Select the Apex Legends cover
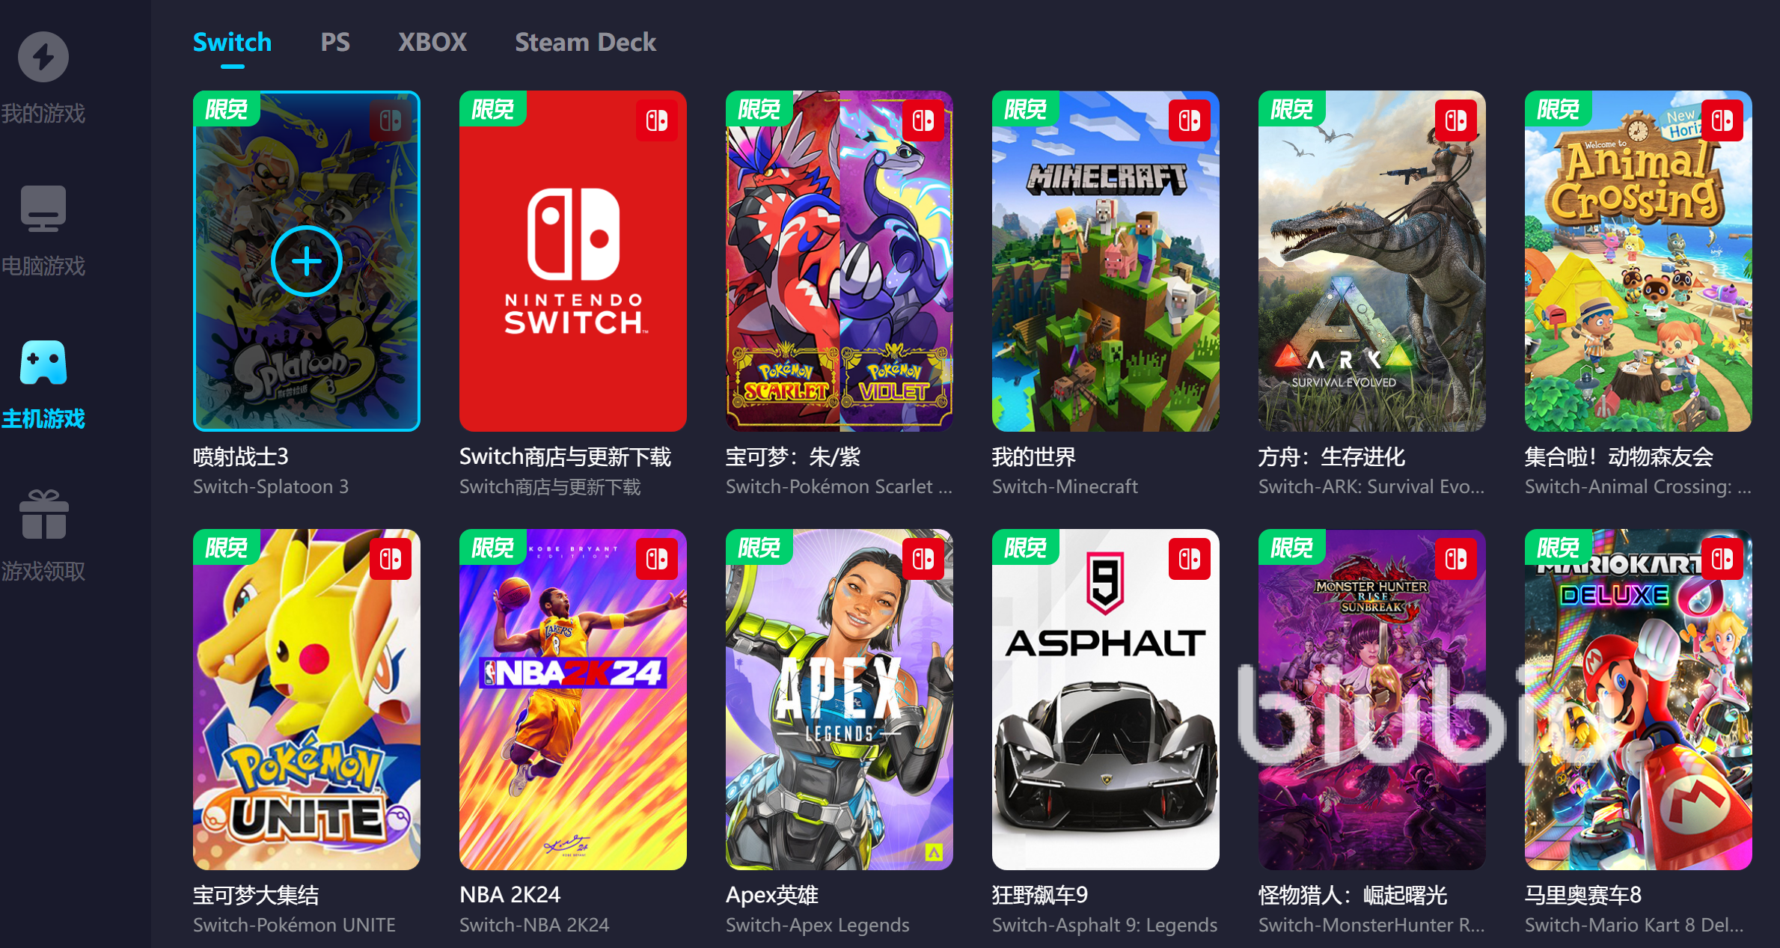The image size is (1780, 948). (x=839, y=700)
